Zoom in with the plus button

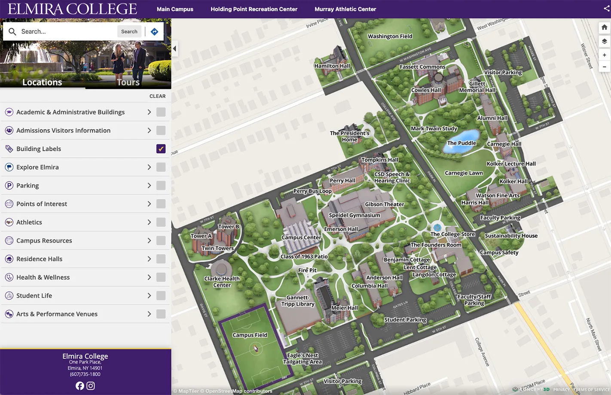coord(604,55)
